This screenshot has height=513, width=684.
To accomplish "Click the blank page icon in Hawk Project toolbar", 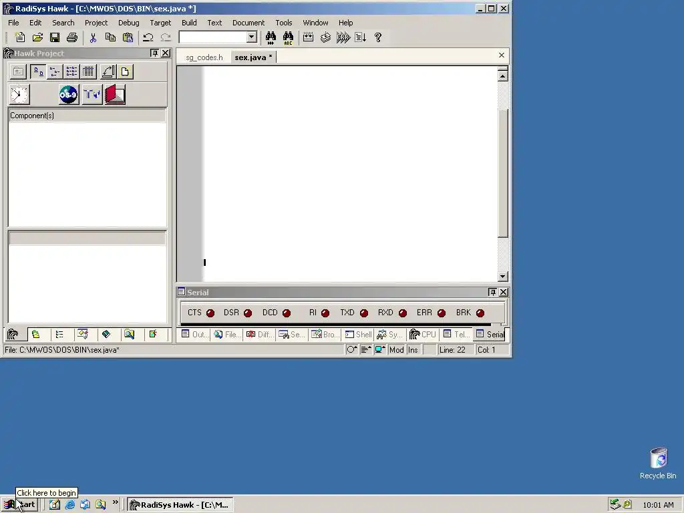I will point(125,71).
